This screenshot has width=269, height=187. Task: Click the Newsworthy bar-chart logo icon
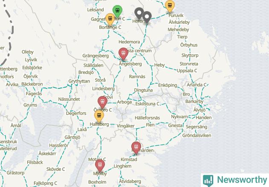pos(208,180)
